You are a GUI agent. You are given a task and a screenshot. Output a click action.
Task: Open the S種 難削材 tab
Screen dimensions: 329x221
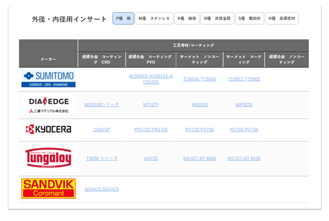pos(249,18)
